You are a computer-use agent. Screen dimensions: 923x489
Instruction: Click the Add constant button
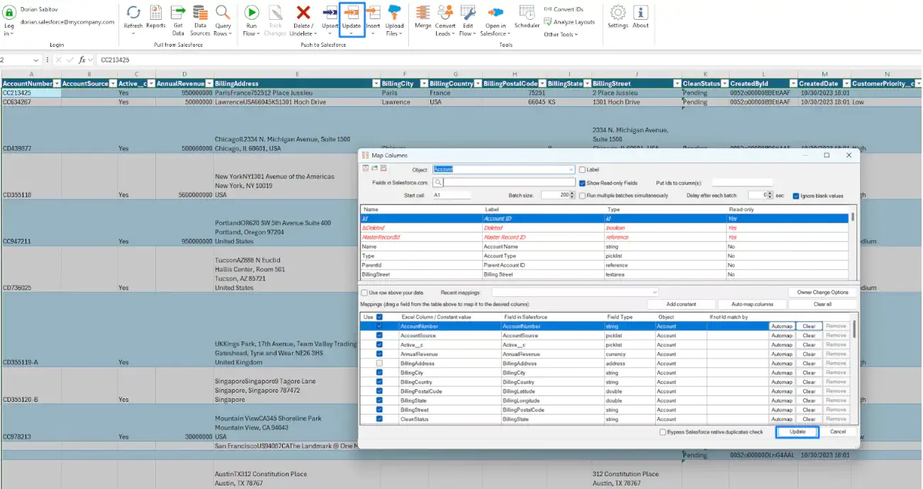[x=681, y=304]
